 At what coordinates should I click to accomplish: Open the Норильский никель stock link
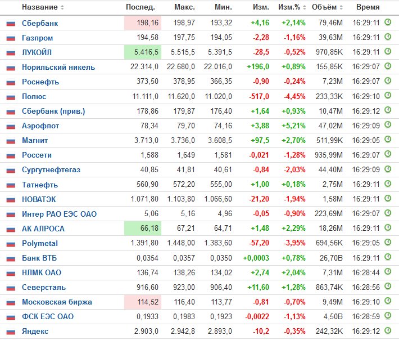[x=58, y=68]
